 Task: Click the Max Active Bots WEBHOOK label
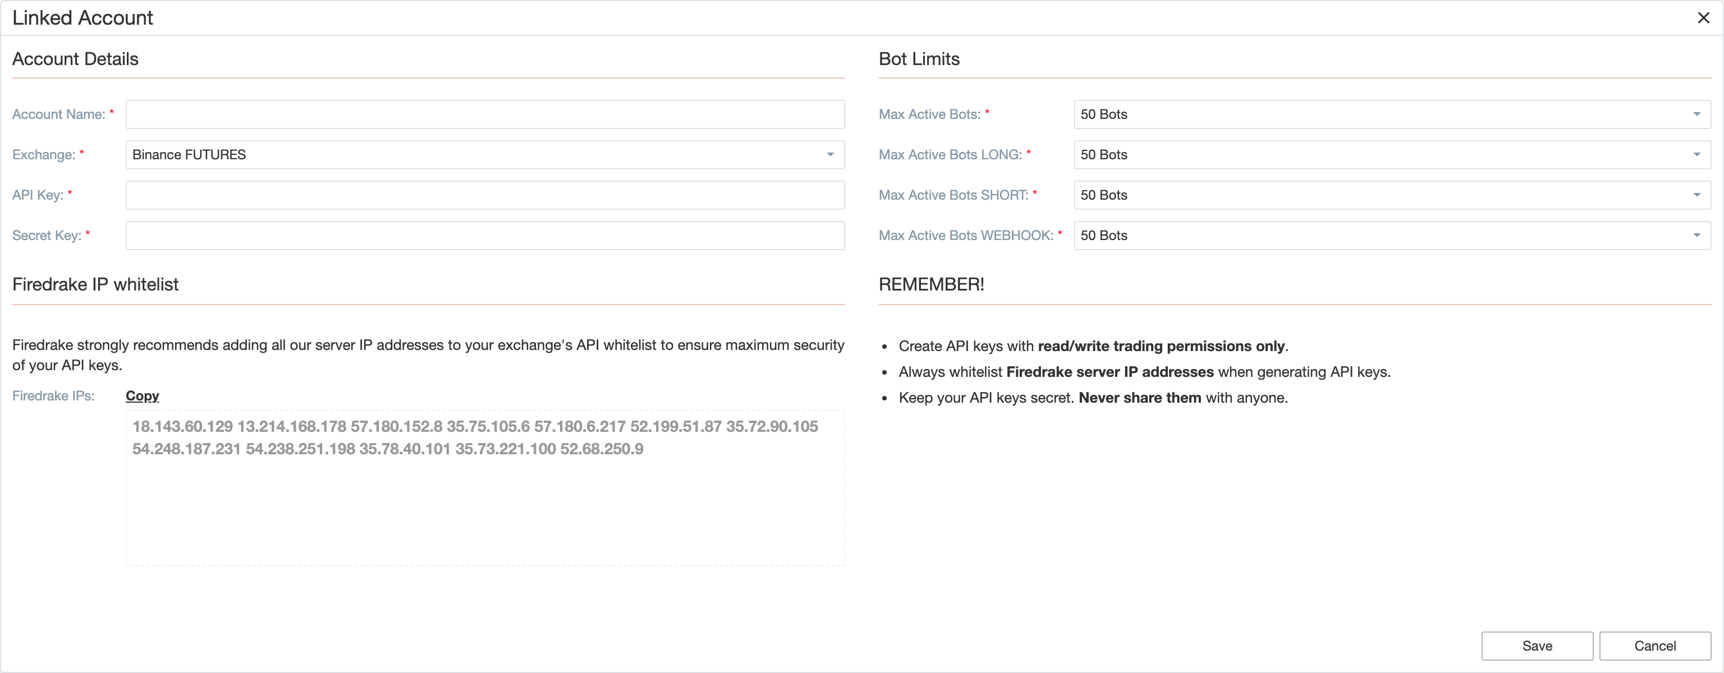click(966, 236)
